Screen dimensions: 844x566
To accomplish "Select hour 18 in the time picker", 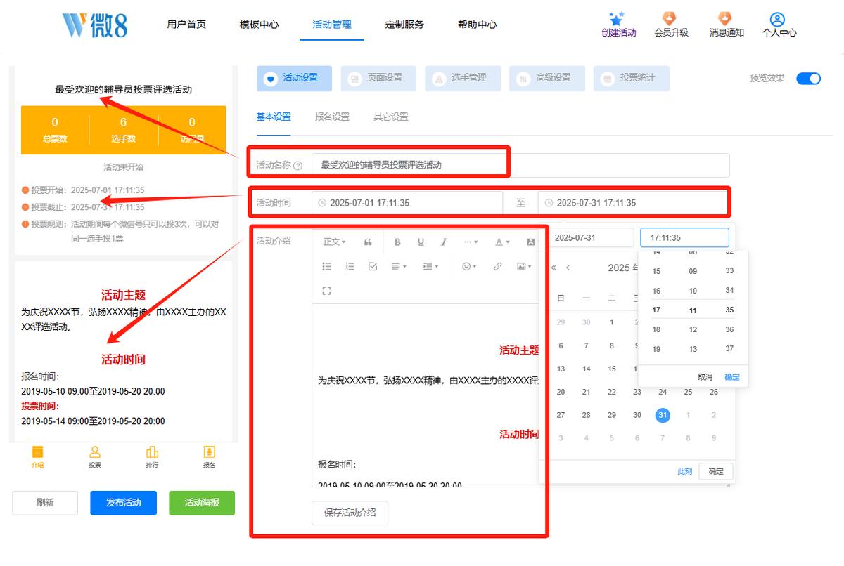I will pos(656,329).
